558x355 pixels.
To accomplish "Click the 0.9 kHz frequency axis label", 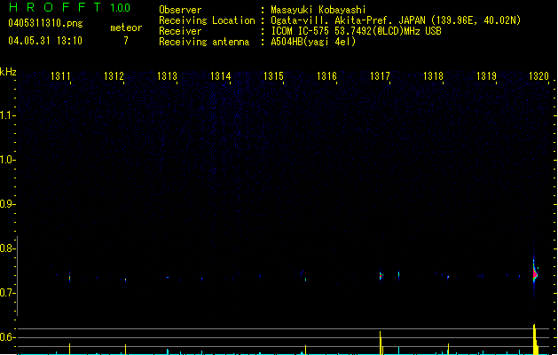I will coord(7,204).
